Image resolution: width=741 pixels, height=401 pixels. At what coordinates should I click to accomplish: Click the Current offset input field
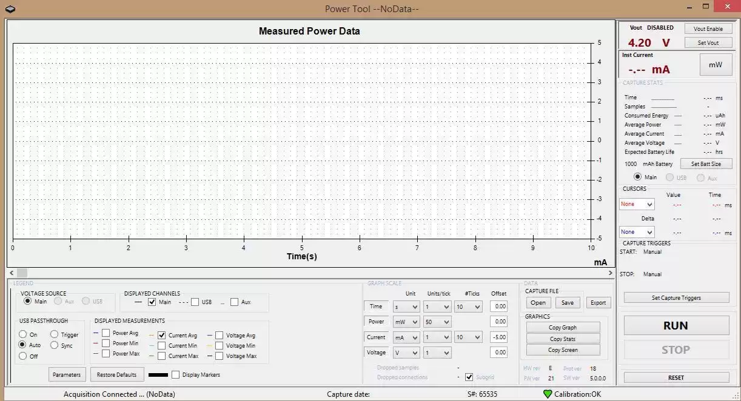498,337
